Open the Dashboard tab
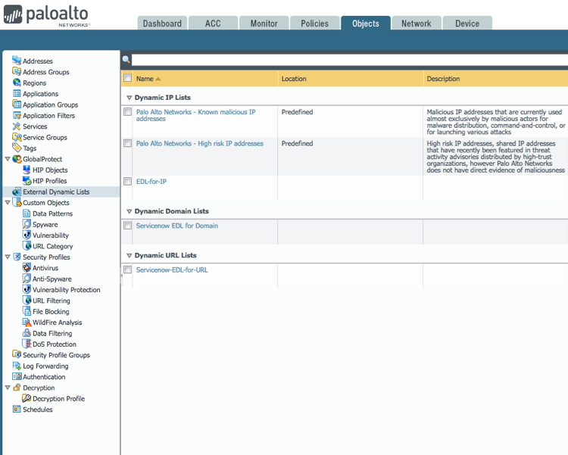 point(162,23)
